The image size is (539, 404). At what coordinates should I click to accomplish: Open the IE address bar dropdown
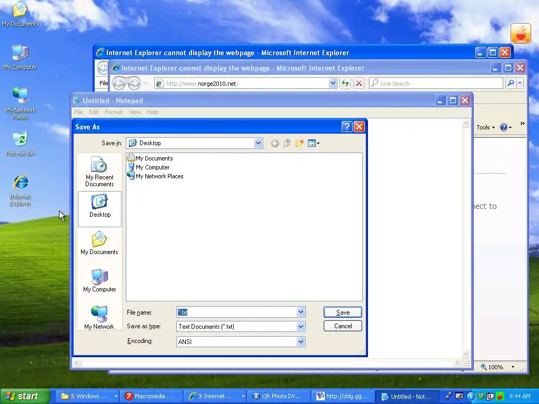(x=333, y=83)
